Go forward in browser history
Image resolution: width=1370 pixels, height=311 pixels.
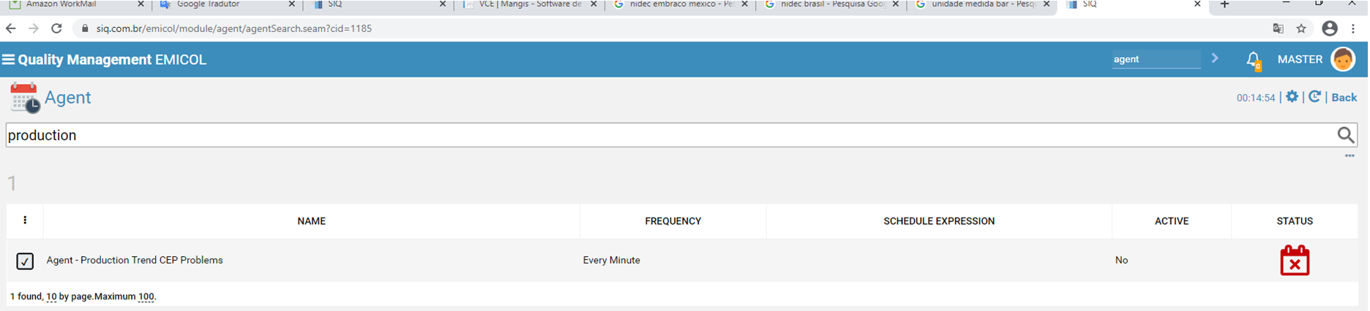pos(34,28)
